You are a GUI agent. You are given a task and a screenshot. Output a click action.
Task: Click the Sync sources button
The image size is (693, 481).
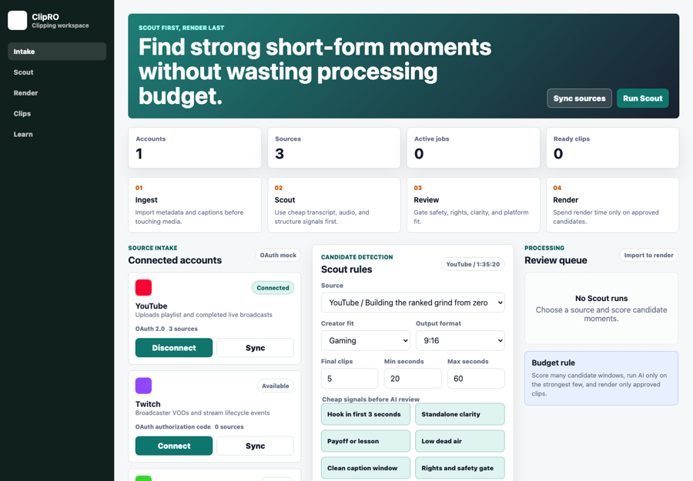[x=579, y=99]
